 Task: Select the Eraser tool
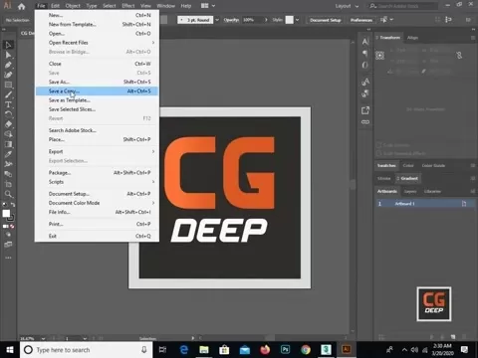(x=8, y=124)
